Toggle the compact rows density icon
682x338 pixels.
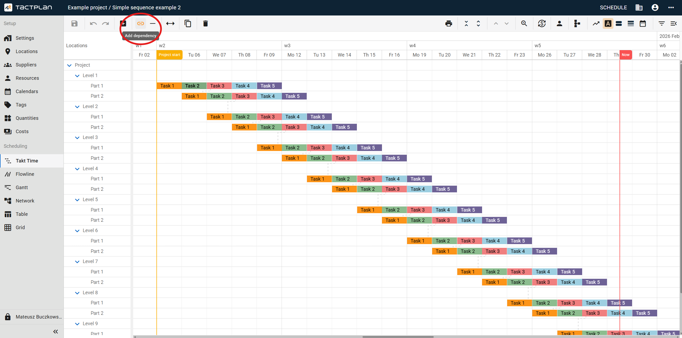pyautogui.click(x=631, y=23)
